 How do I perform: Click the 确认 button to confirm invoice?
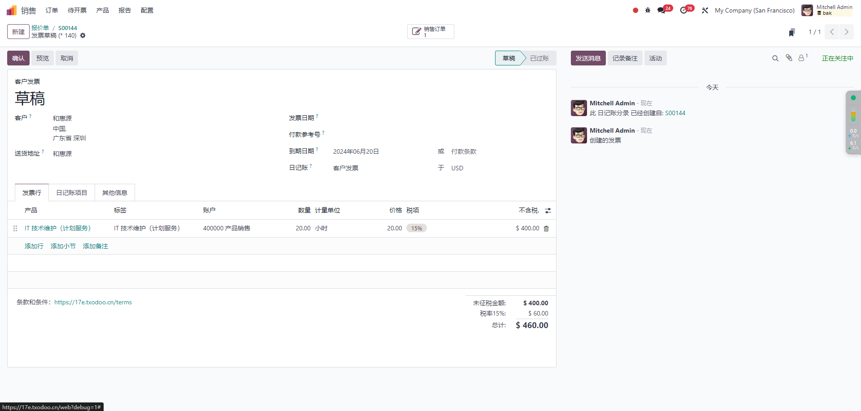click(18, 58)
